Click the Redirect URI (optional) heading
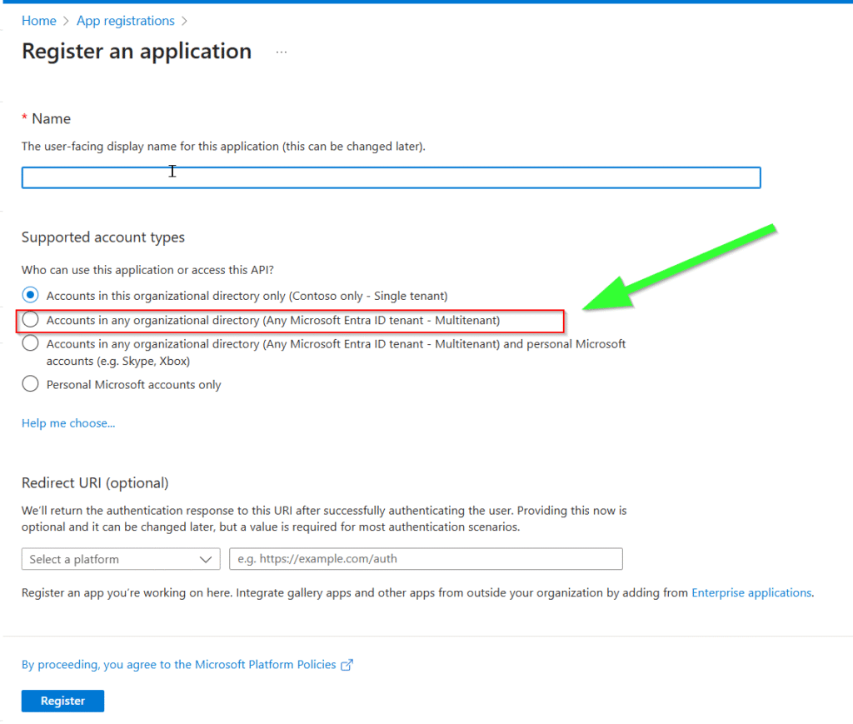Image resolution: width=853 pixels, height=724 pixels. 95,483
